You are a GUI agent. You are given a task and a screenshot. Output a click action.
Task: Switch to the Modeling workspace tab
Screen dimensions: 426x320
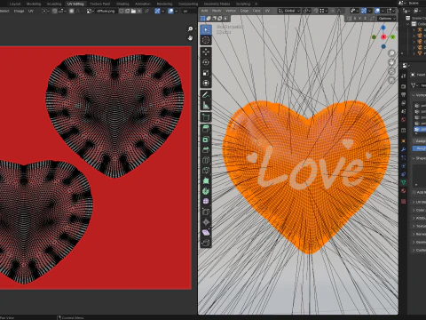pos(34,4)
